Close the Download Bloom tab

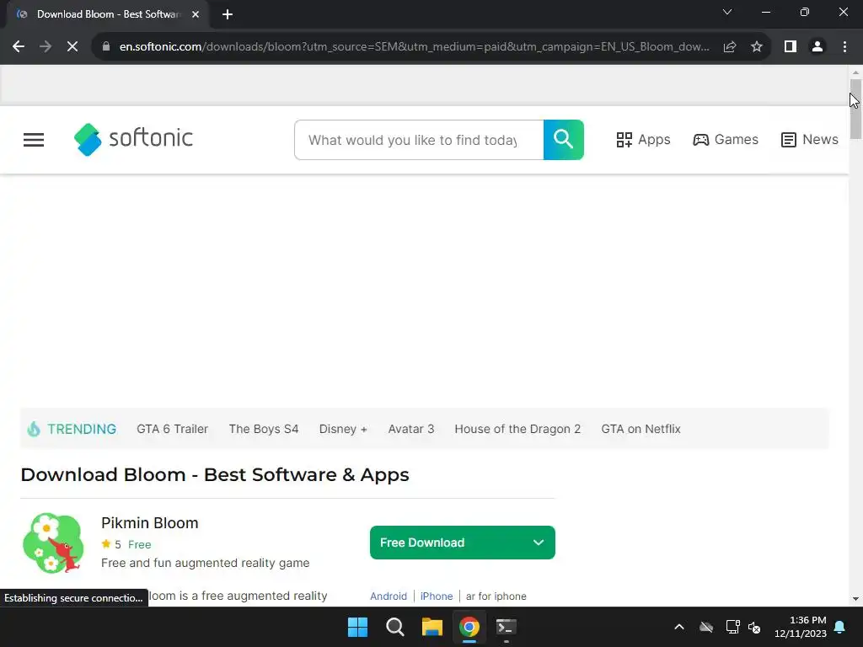[x=196, y=14]
